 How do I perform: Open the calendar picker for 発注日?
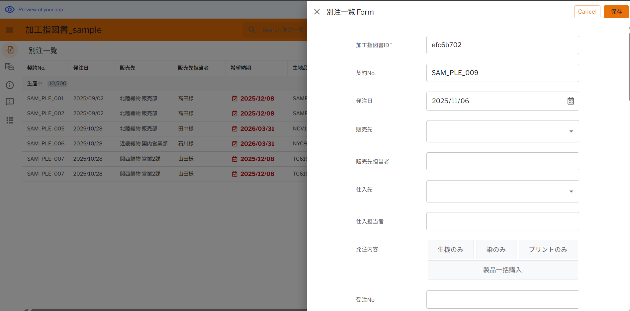click(x=570, y=101)
